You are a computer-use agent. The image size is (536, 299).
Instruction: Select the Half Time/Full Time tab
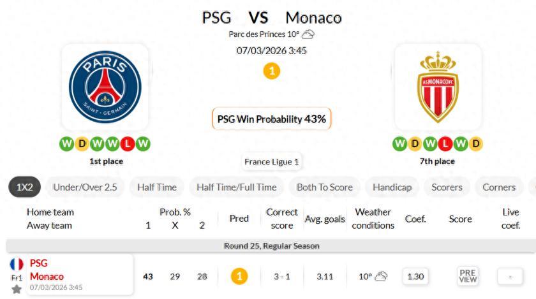point(237,187)
